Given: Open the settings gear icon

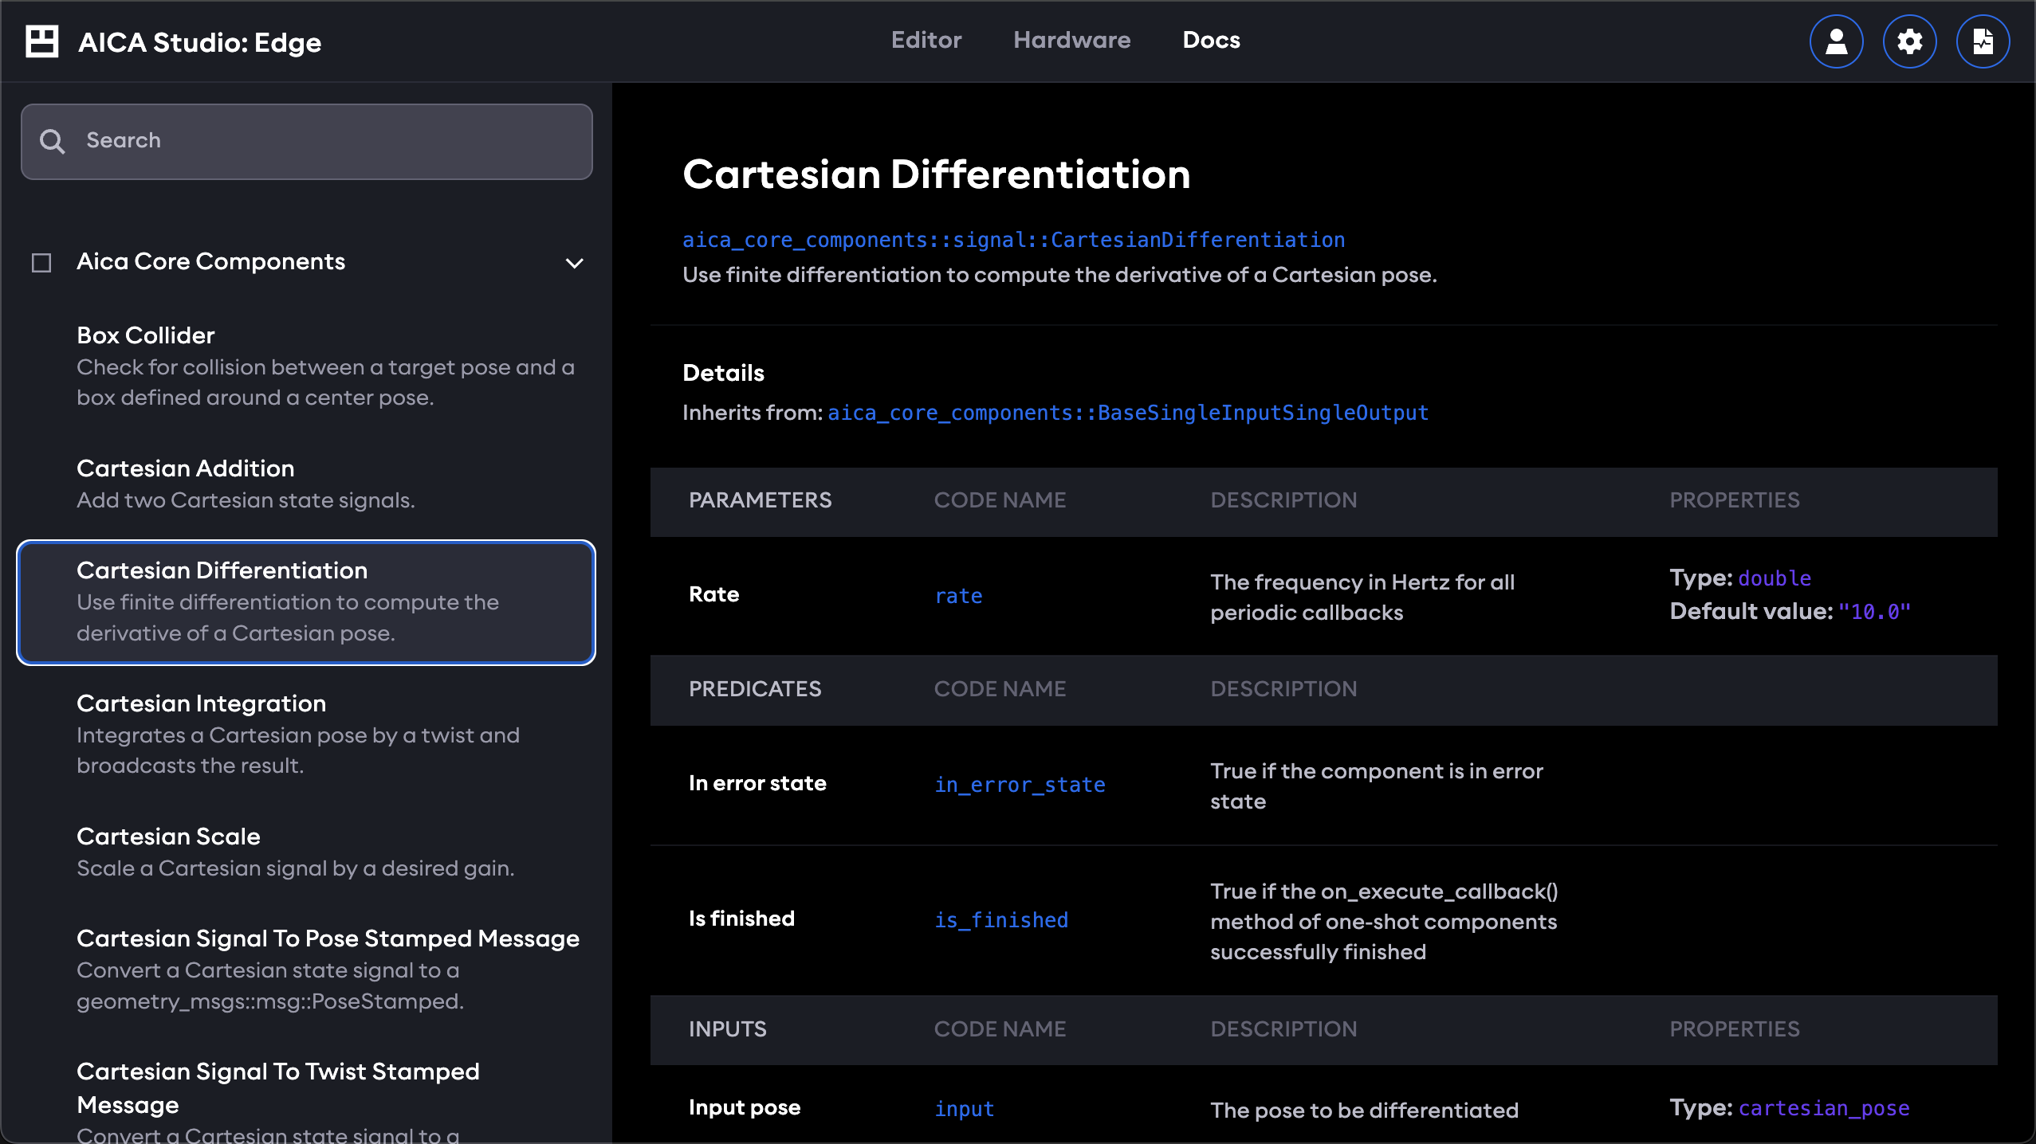Looking at the screenshot, I should [x=1910, y=41].
